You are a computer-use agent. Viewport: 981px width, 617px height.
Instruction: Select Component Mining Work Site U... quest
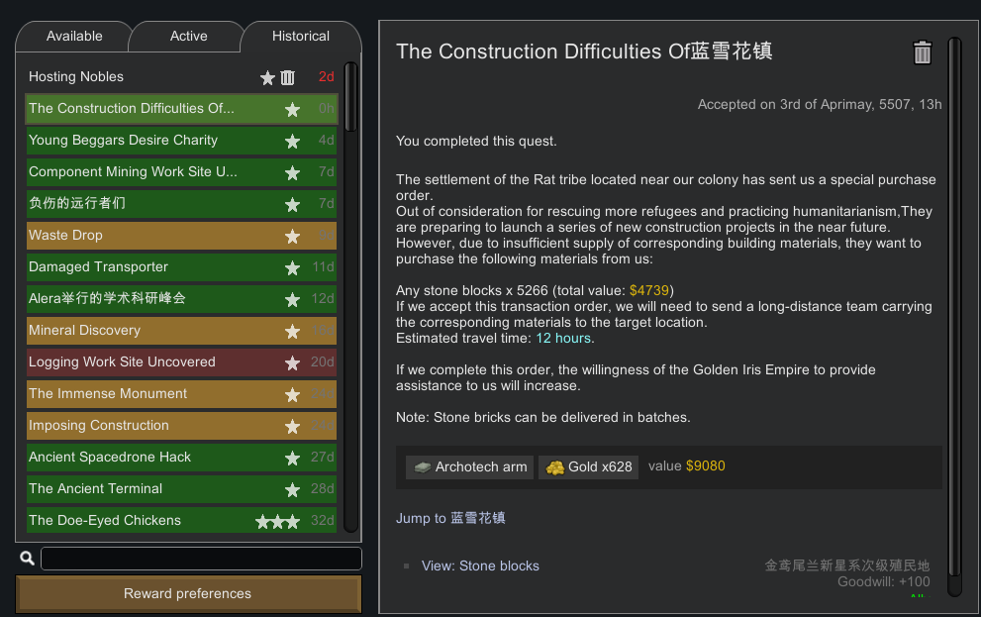[x=181, y=172]
